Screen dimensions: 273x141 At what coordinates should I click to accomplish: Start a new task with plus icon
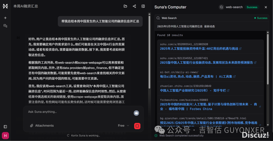pos(5,18)
